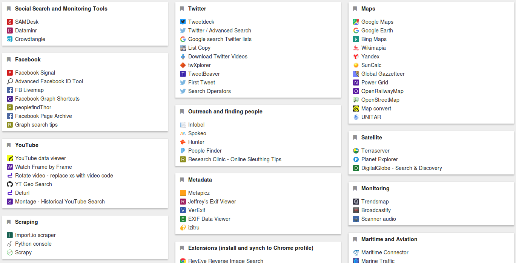Screen dimensions: 516x263
Task: Click the Spokeo icon
Action: click(x=183, y=133)
